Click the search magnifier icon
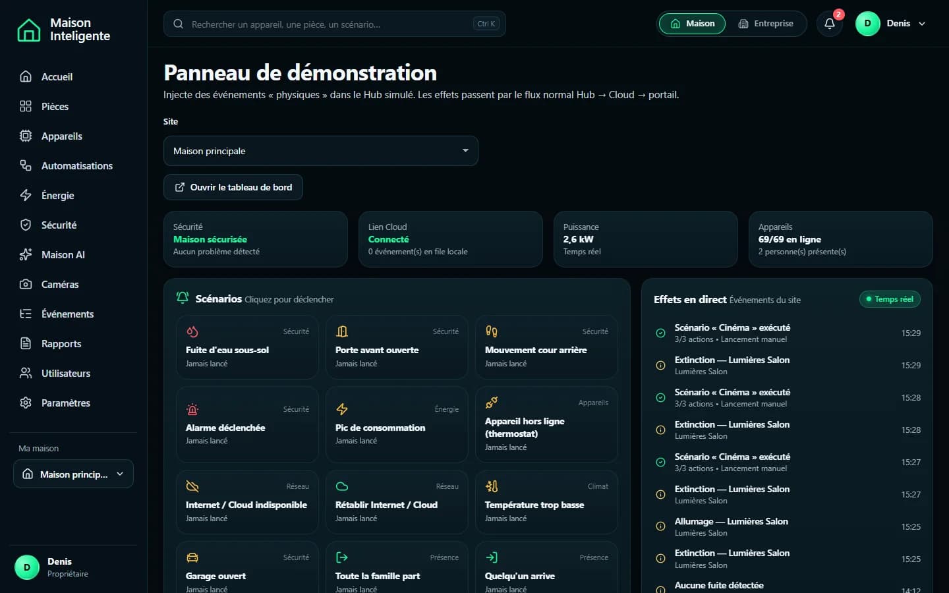 (x=178, y=24)
